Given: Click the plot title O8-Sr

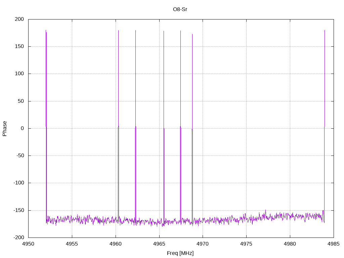Looking at the screenshot, I should point(180,9).
